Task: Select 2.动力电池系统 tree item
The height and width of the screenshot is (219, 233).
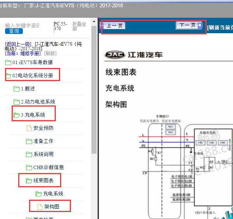Action: [x=38, y=102]
